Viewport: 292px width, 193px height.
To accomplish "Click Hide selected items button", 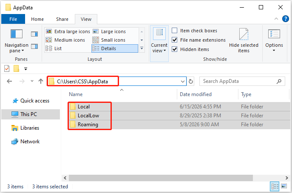I will coord(244,41).
